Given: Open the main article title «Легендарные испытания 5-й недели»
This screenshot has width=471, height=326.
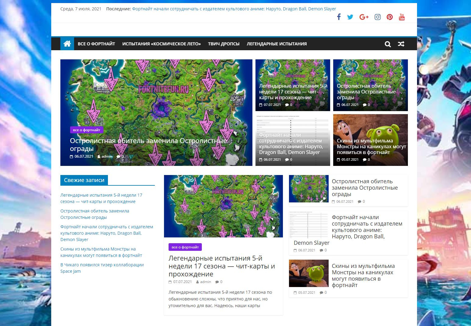Looking at the screenshot, I should [x=222, y=266].
